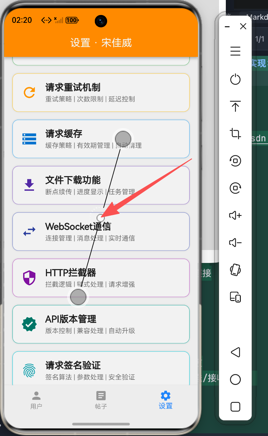Tap the phone gesture bar at bottom
Screen dimensions: 268x436
pos(101,424)
